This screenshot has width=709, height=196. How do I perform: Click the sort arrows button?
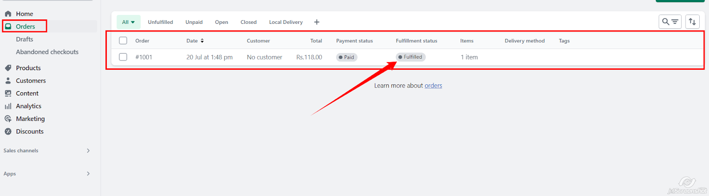pos(692,22)
